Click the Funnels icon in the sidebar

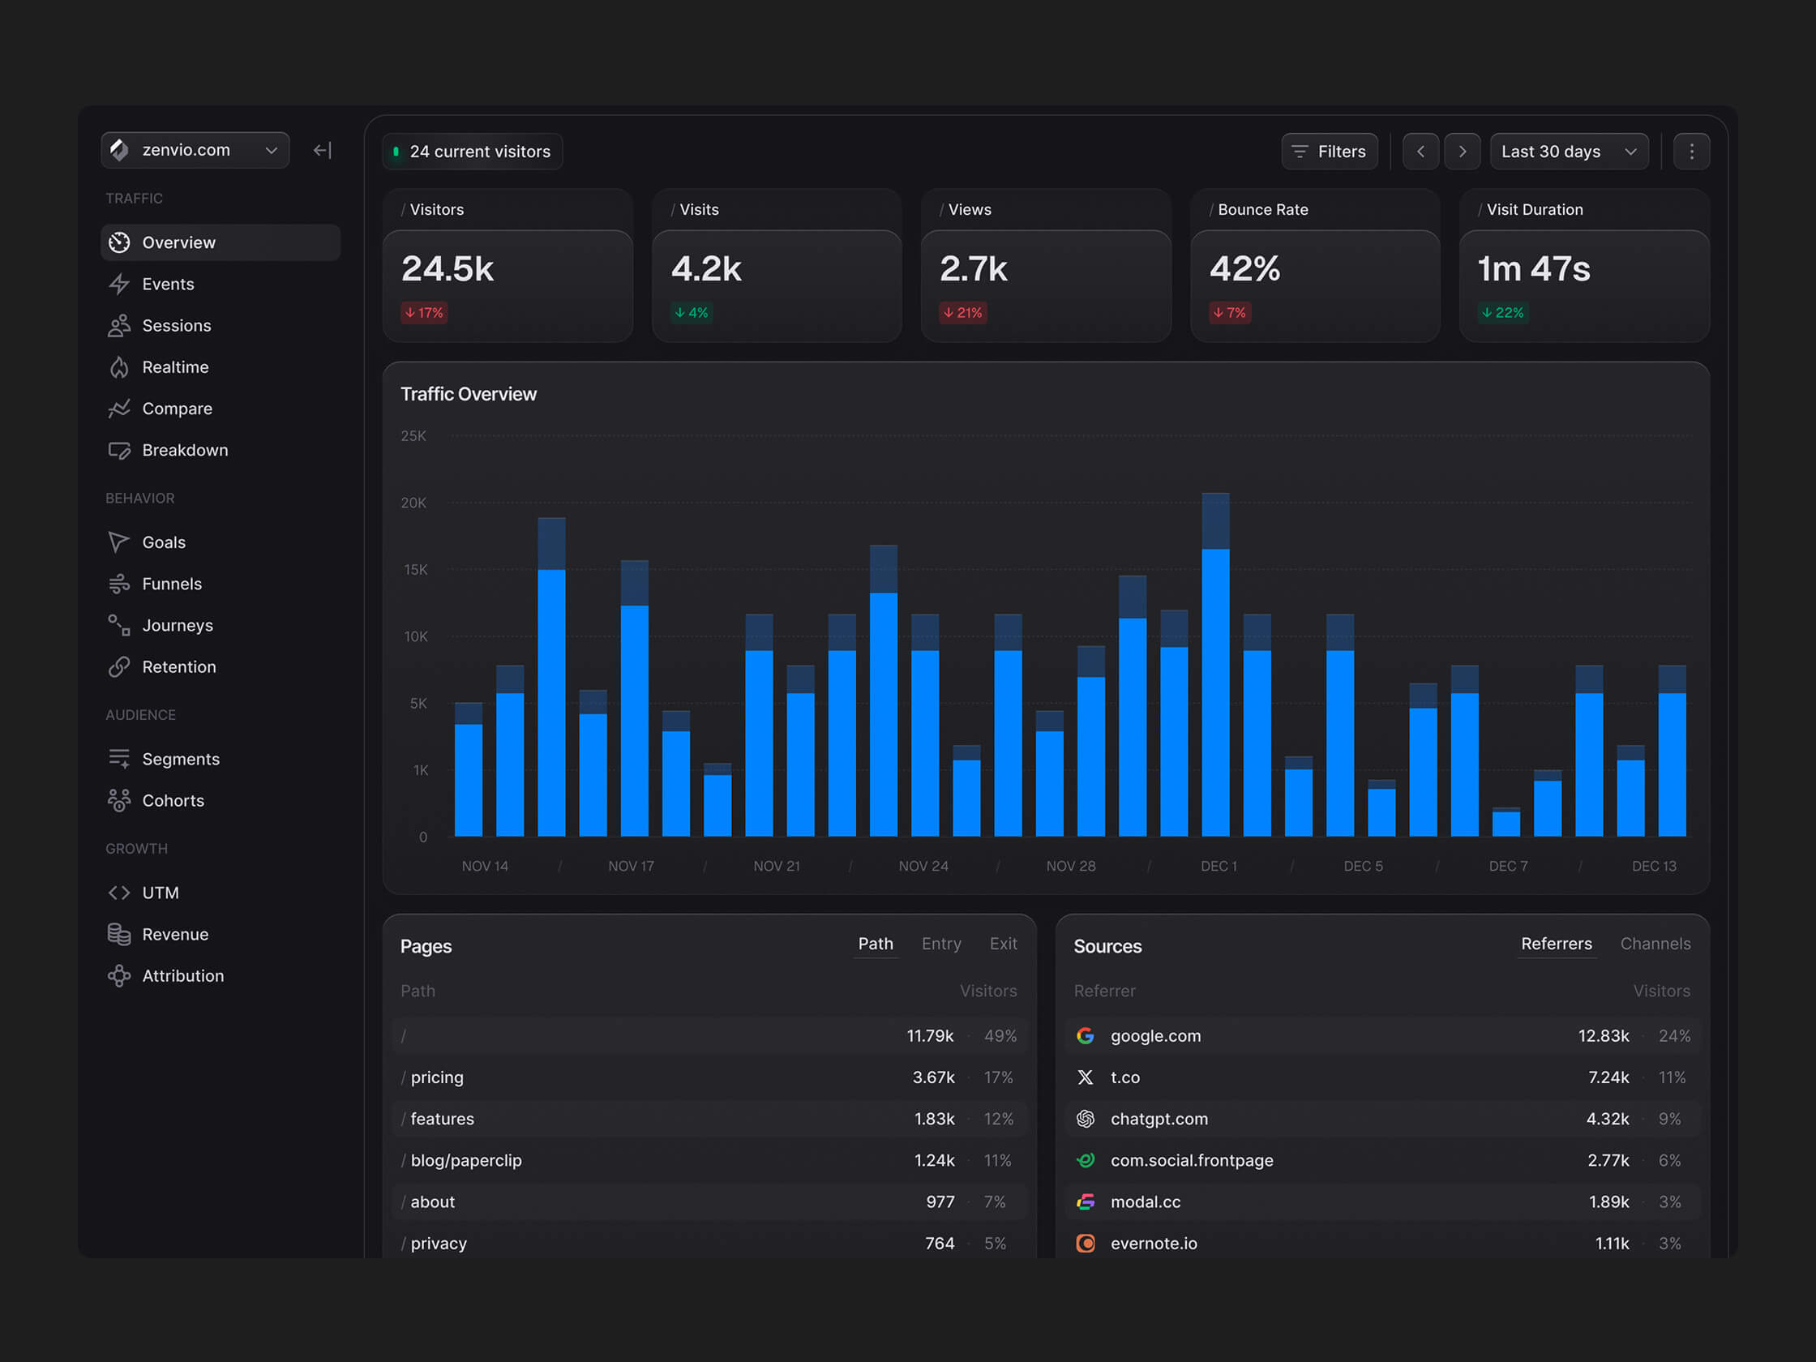pyautogui.click(x=119, y=584)
